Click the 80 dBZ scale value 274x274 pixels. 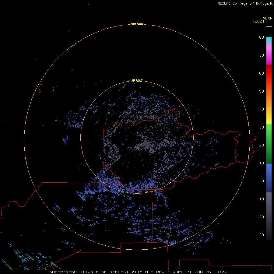click(262, 37)
